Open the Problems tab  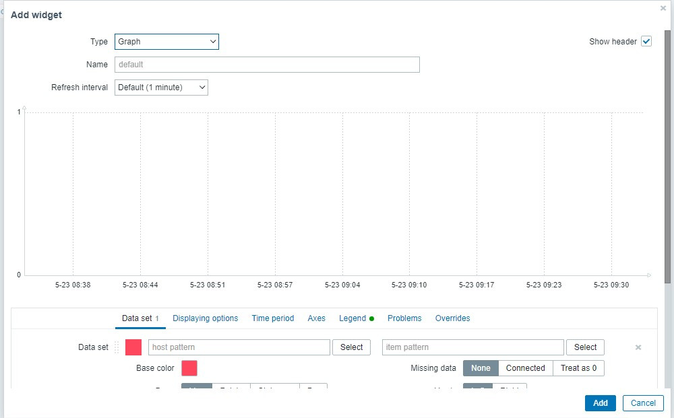404,318
